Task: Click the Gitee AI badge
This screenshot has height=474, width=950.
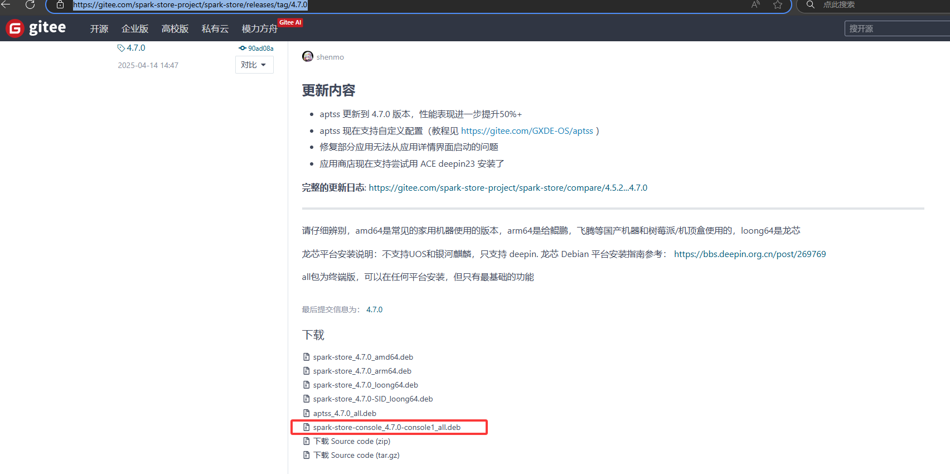Action: [x=290, y=22]
